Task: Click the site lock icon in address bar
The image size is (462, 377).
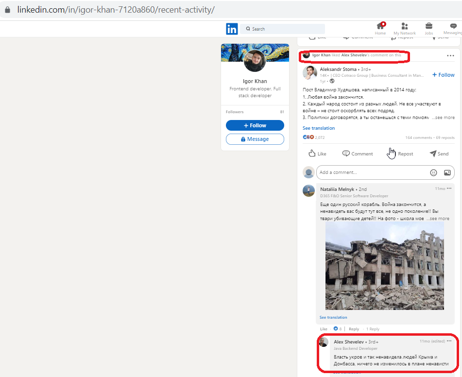Action: [8, 10]
